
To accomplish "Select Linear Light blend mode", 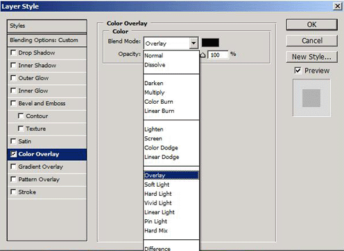I will 171,212.
